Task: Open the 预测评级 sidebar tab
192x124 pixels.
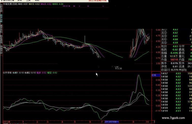Action: click(x=1, y=50)
